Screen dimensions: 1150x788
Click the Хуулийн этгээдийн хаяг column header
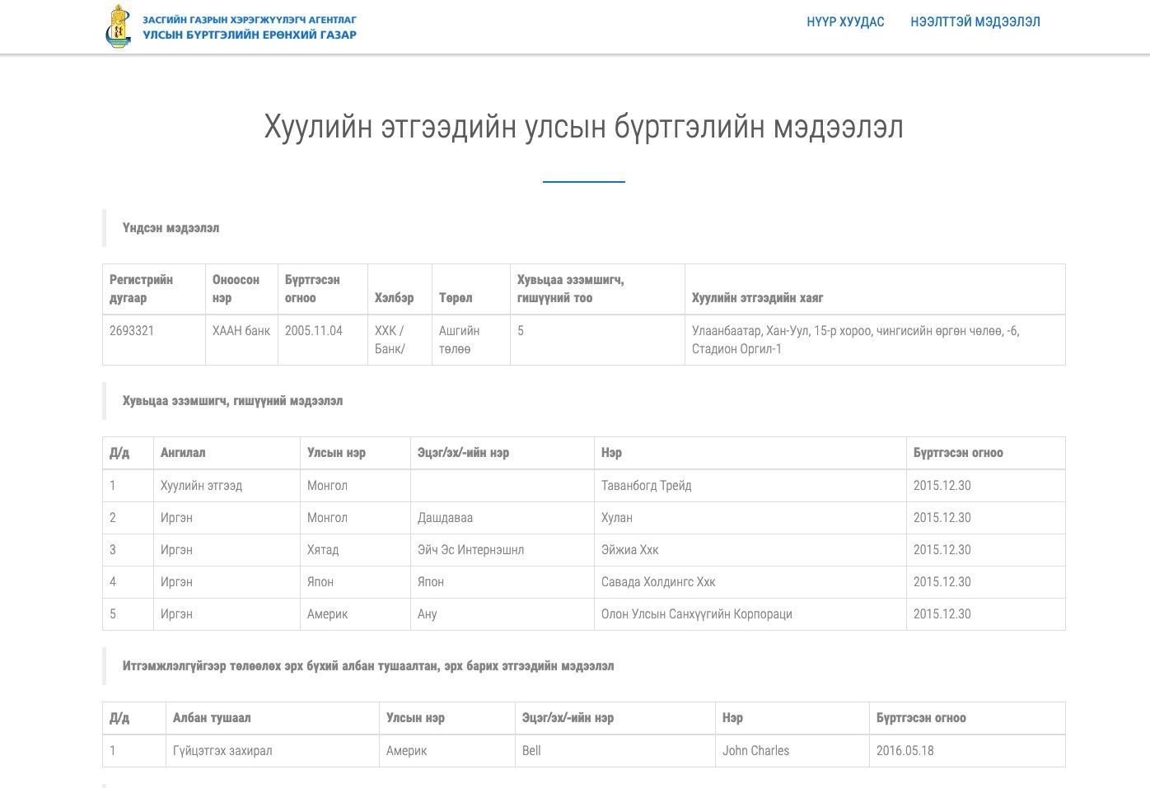click(x=757, y=298)
